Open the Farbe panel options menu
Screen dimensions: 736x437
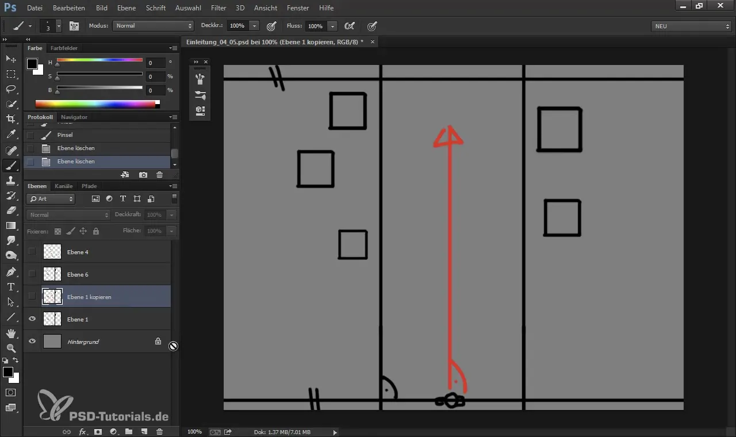click(x=173, y=48)
